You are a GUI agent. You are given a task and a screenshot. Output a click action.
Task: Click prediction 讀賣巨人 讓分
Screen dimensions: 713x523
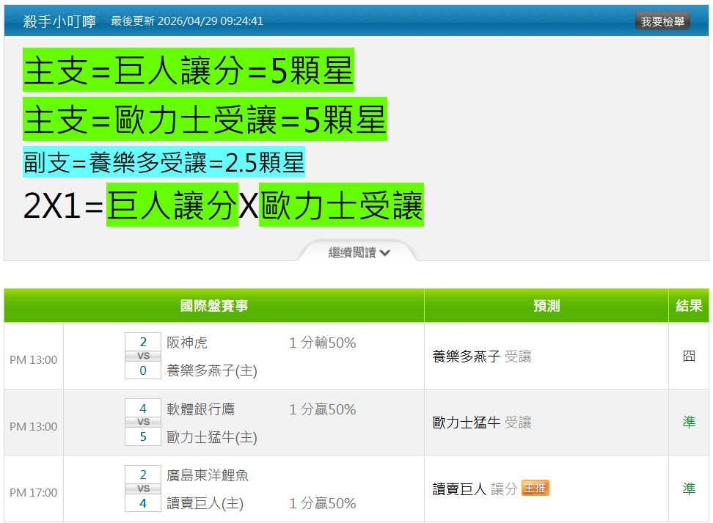pos(475,489)
